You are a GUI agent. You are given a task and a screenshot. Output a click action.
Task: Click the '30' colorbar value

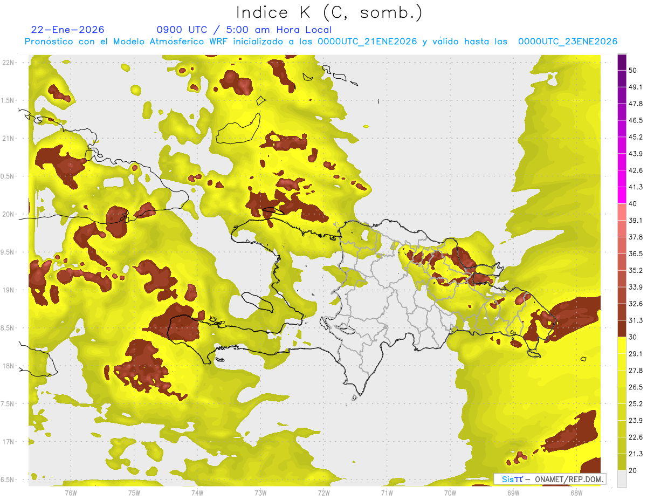(633, 337)
